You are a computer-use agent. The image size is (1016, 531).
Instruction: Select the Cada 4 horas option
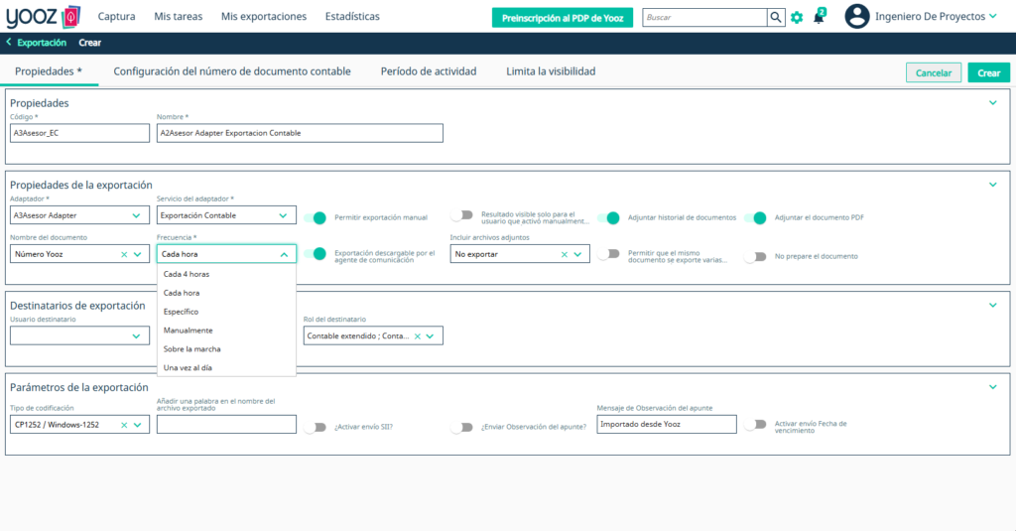(x=226, y=274)
